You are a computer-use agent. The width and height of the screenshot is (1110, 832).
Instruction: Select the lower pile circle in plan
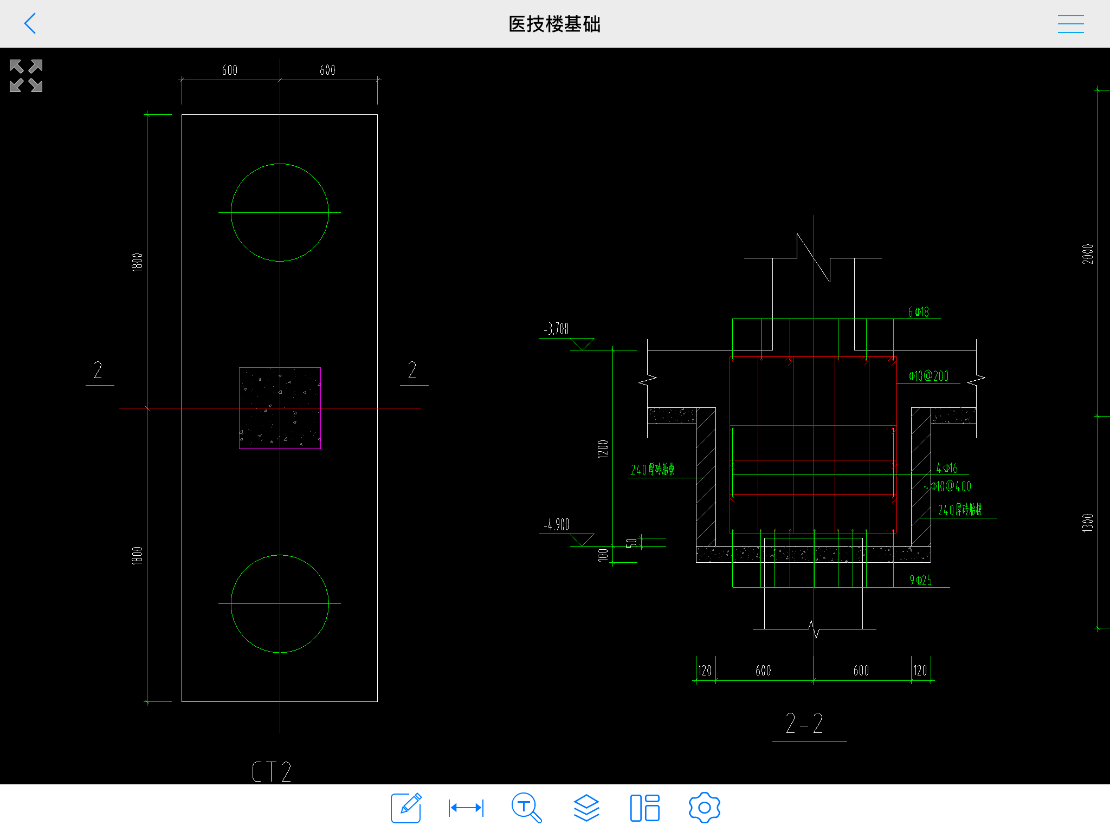pyautogui.click(x=280, y=603)
